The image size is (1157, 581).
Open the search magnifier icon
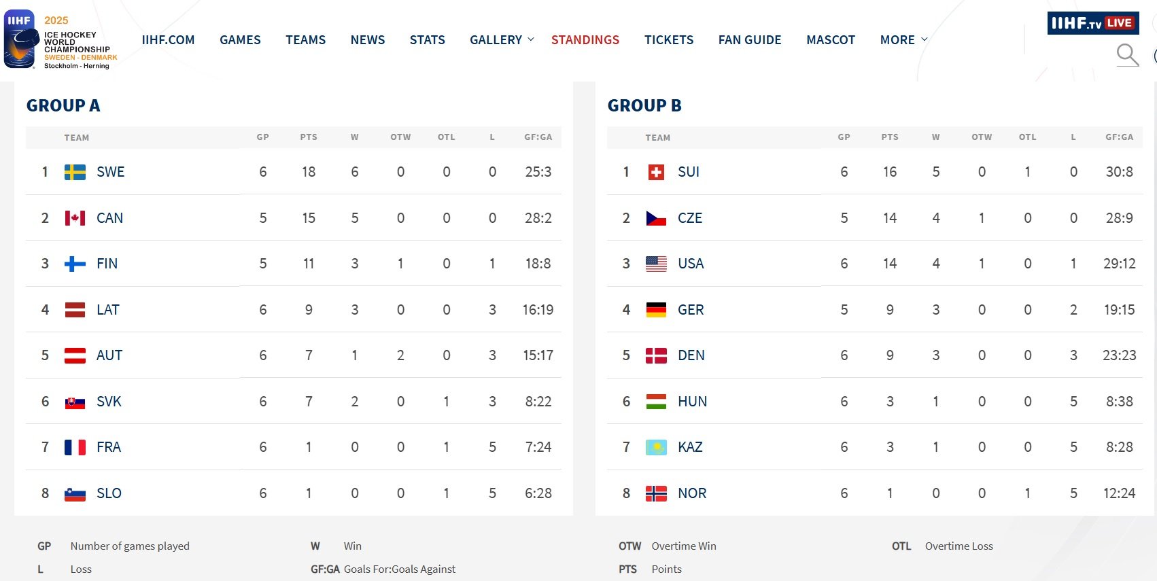tap(1127, 55)
